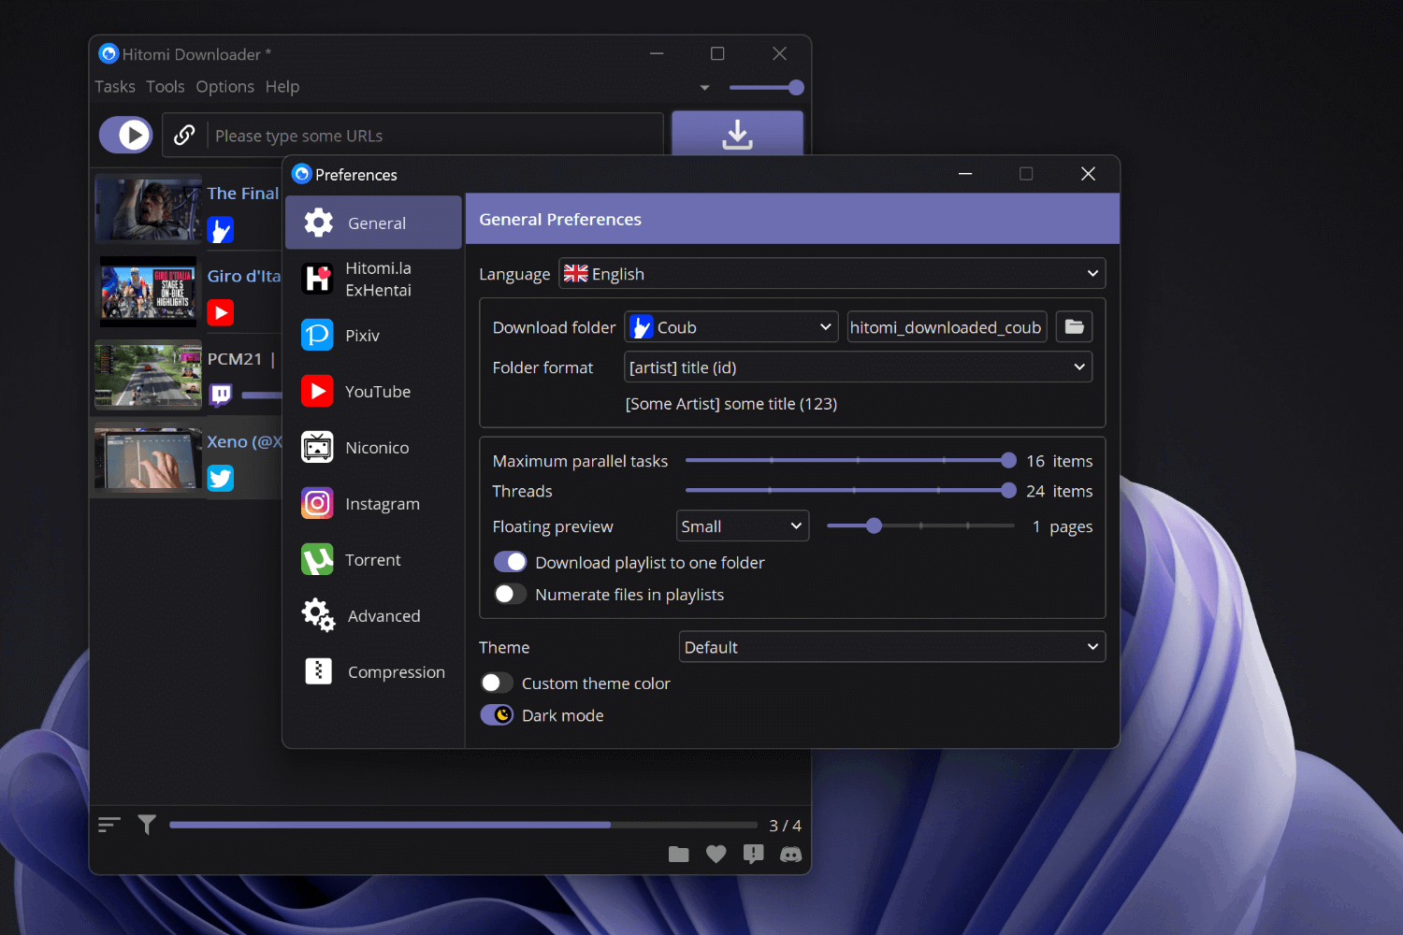This screenshot has height=935, width=1403.
Task: Open the General preferences tab
Action: point(373,223)
